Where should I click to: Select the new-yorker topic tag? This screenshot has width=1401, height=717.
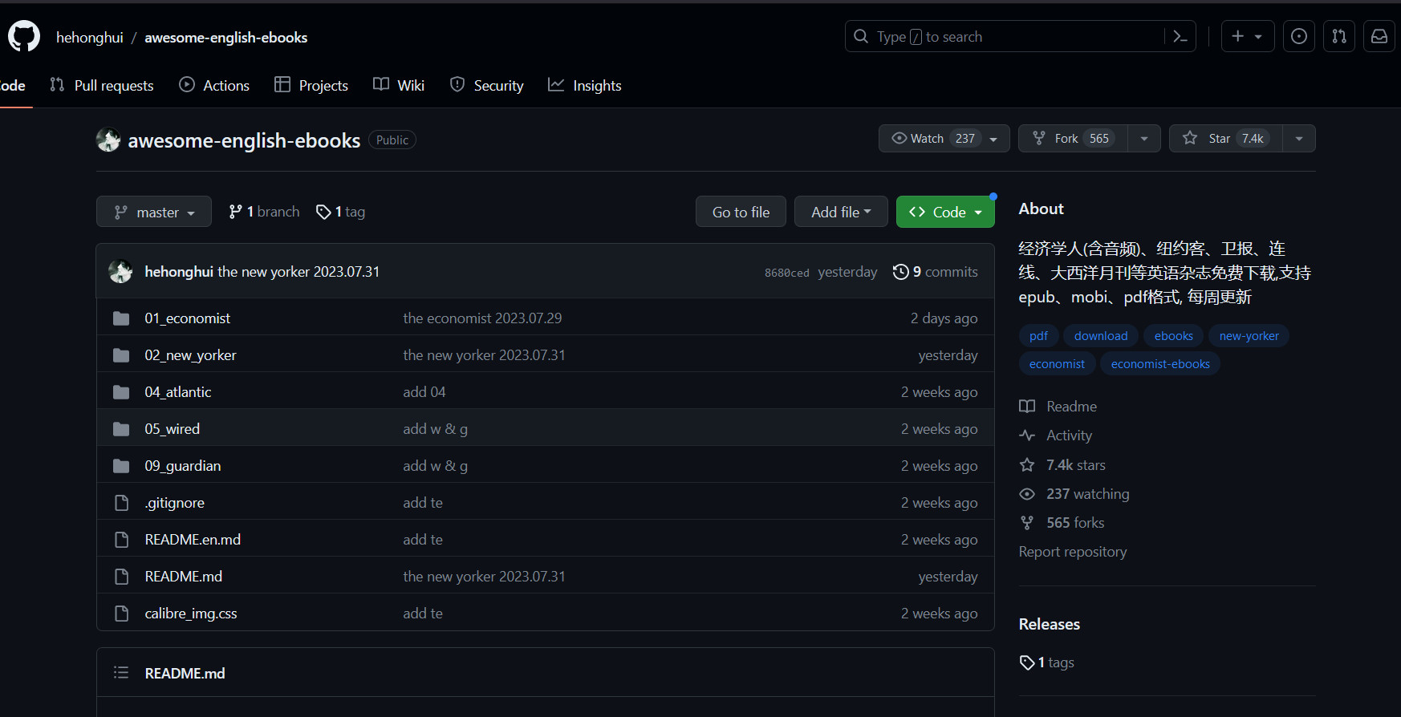coord(1249,336)
